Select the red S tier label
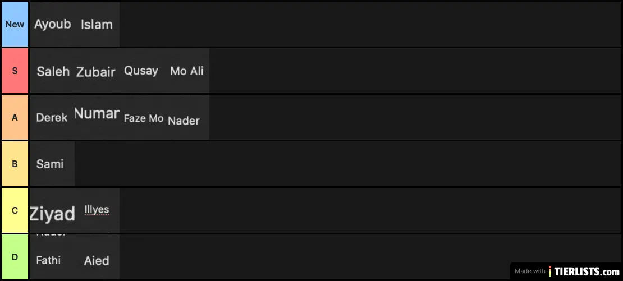Image resolution: width=623 pixels, height=281 pixels. point(15,71)
